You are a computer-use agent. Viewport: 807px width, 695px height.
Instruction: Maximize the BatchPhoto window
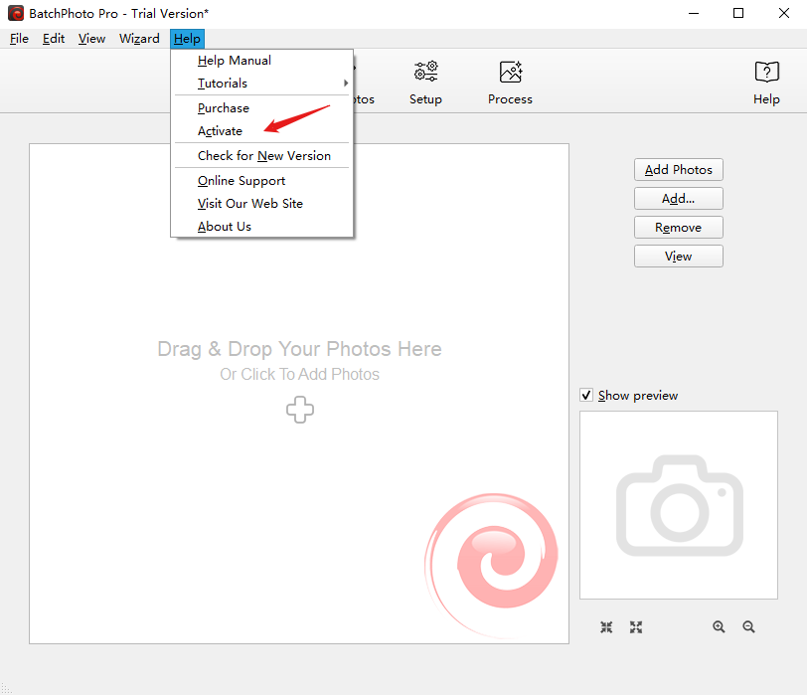pos(738,13)
